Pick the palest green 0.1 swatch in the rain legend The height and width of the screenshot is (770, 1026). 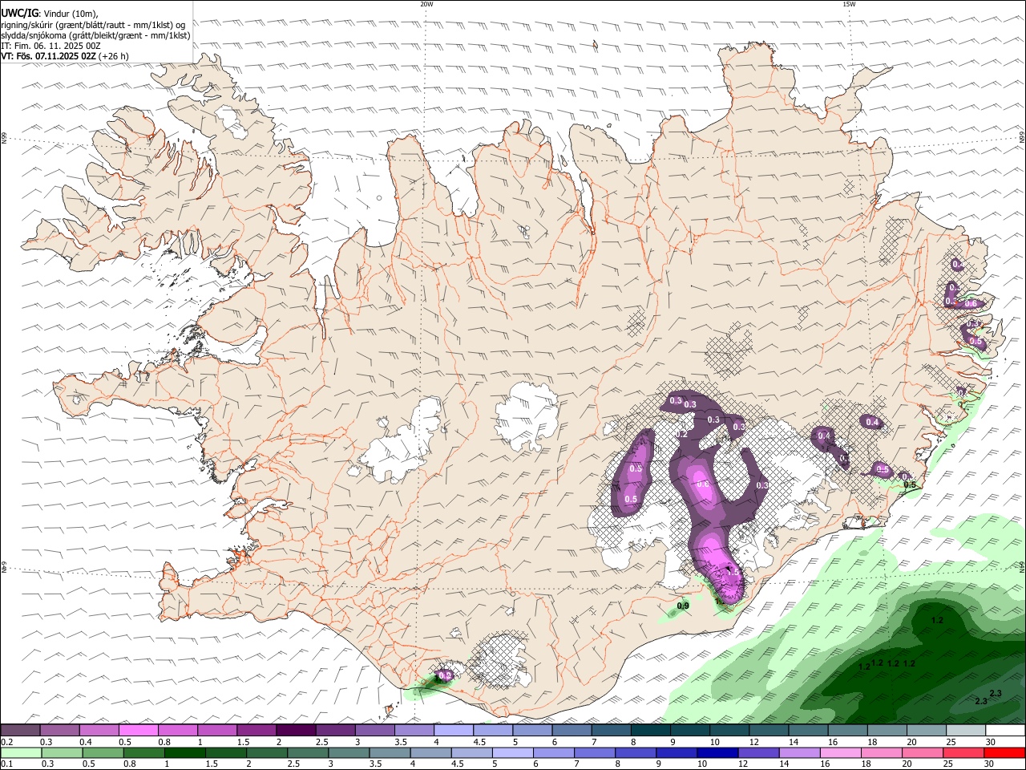coord(21,753)
